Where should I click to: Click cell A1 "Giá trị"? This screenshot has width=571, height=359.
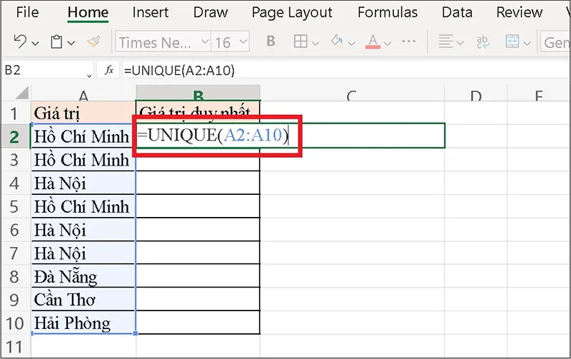[x=84, y=113]
